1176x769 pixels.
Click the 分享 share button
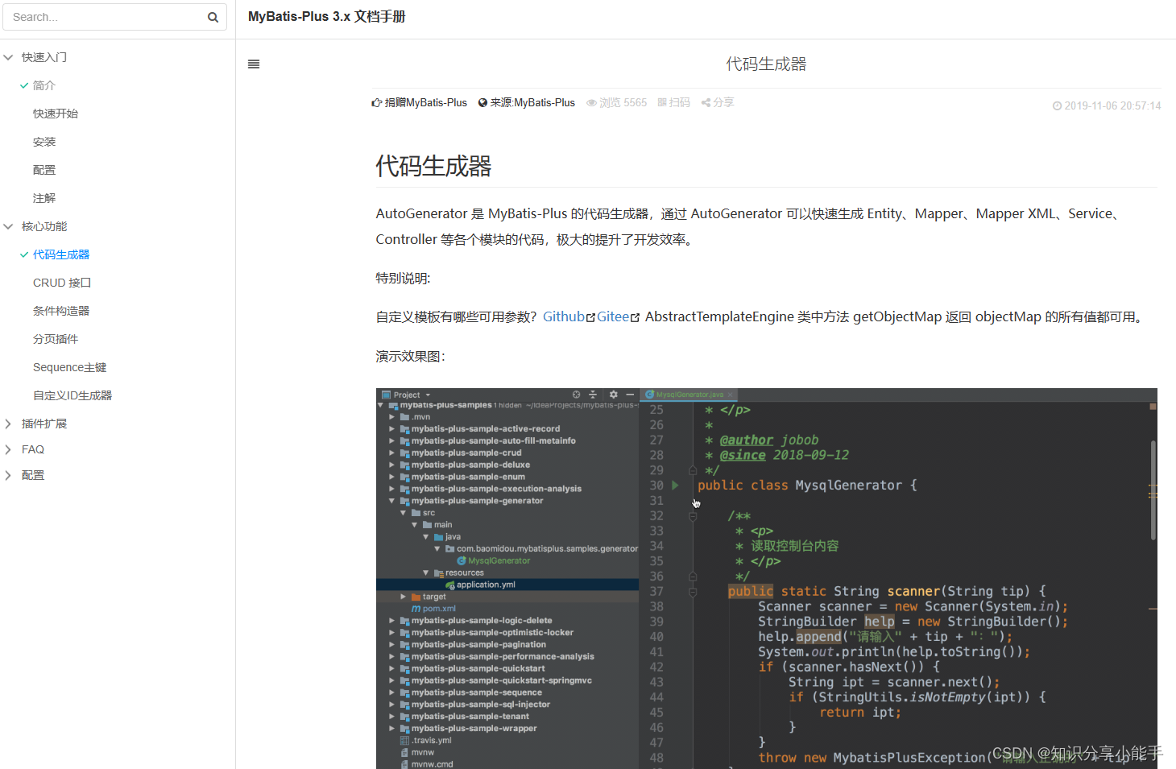pyautogui.click(x=717, y=103)
